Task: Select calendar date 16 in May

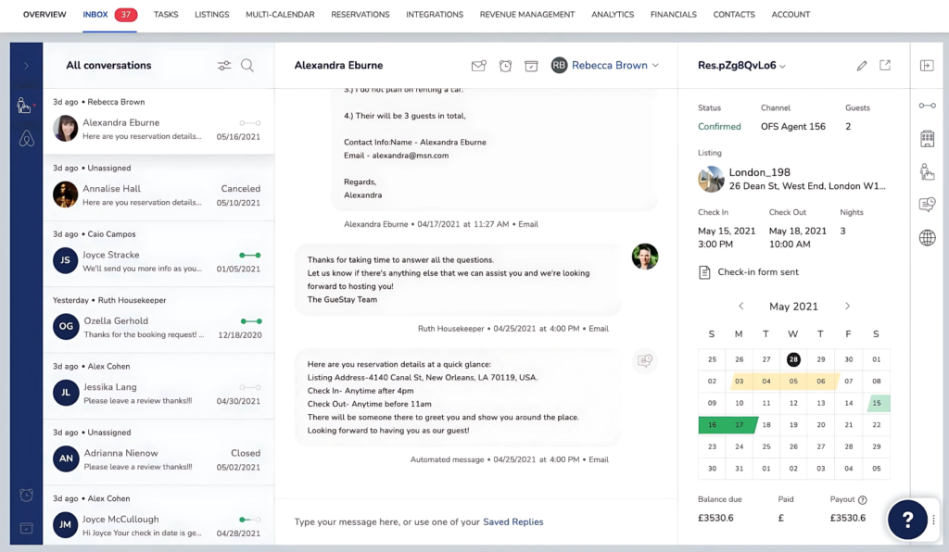Action: point(712,424)
